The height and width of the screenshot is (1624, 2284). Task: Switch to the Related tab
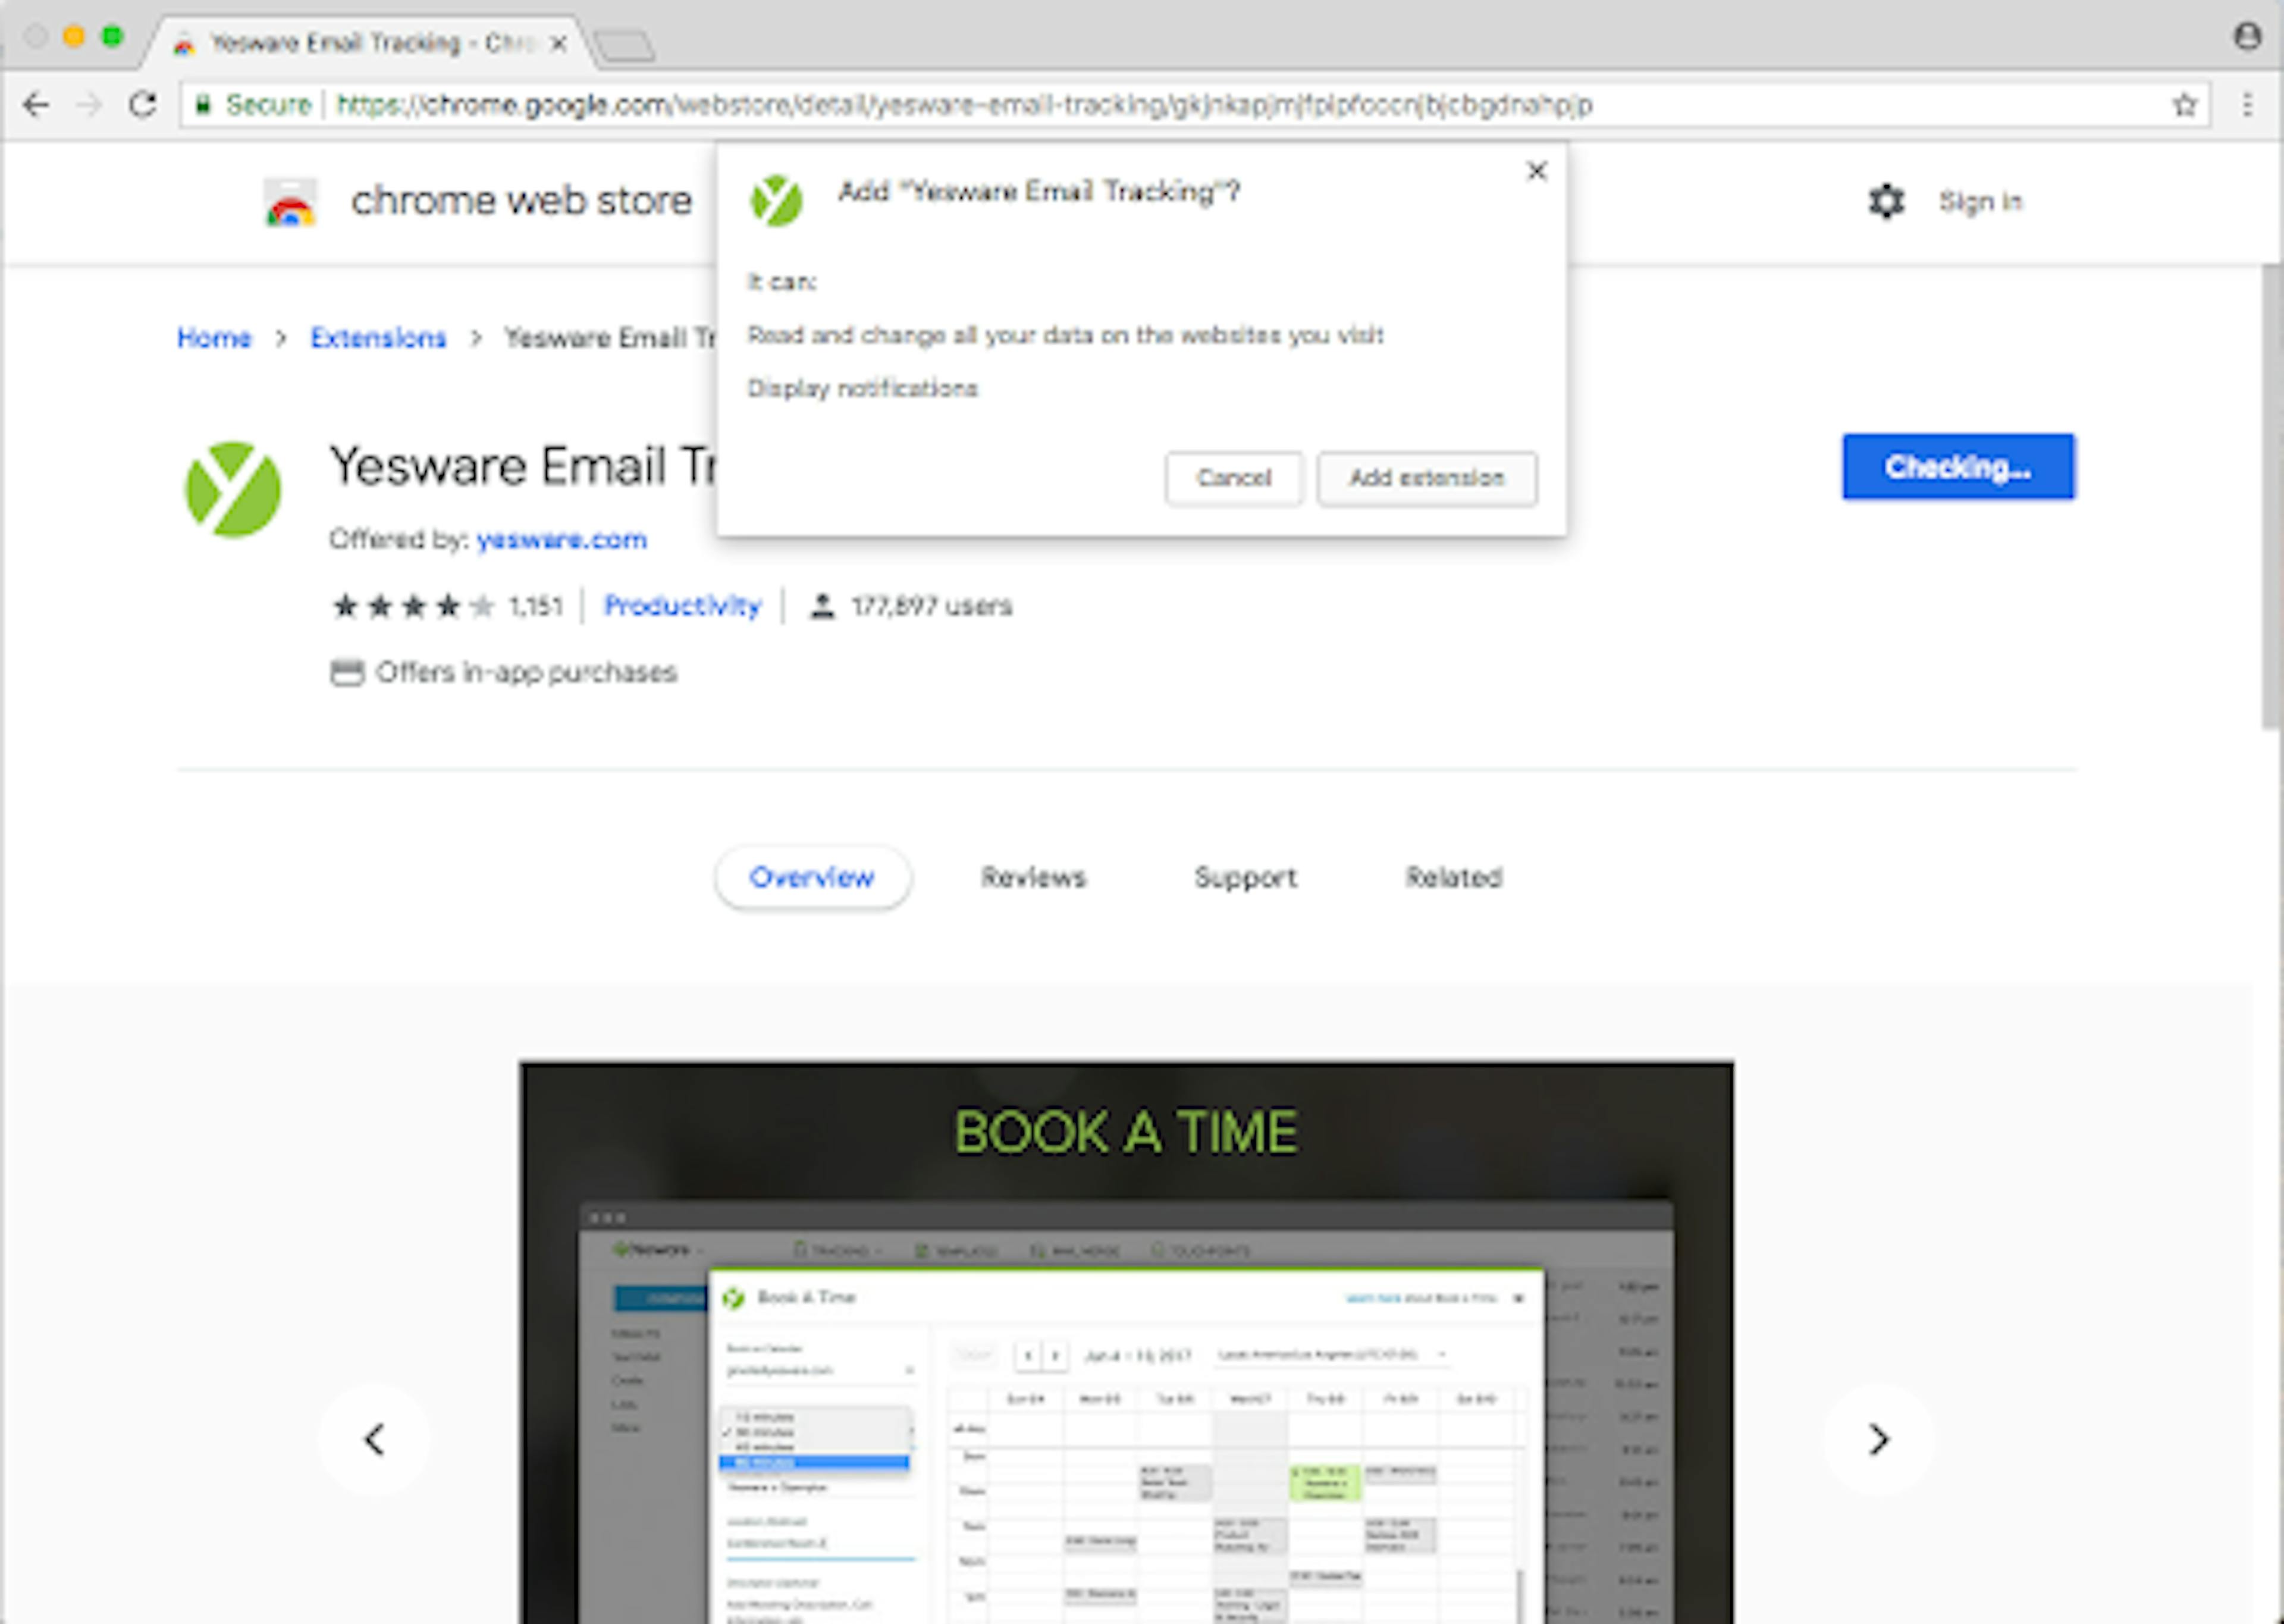[x=1453, y=877]
